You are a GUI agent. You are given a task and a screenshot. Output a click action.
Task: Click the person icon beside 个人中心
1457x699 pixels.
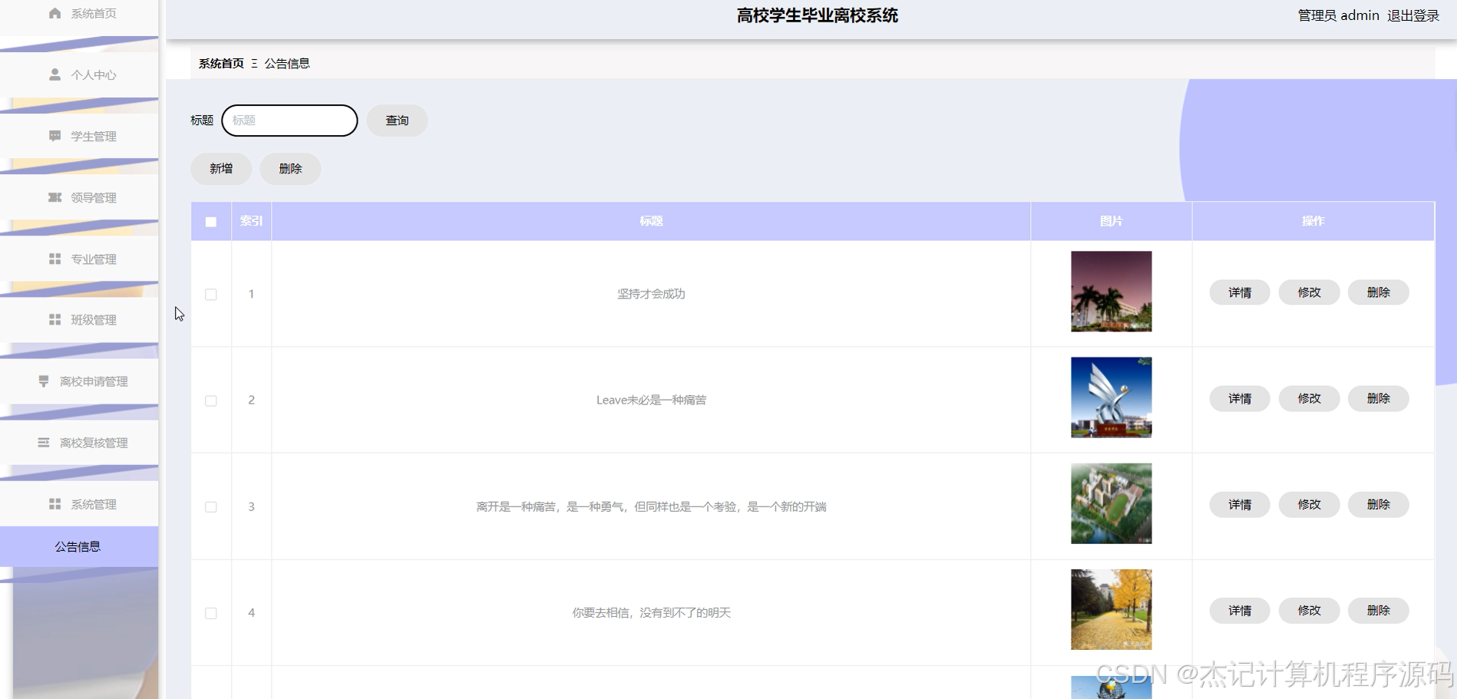(x=55, y=74)
